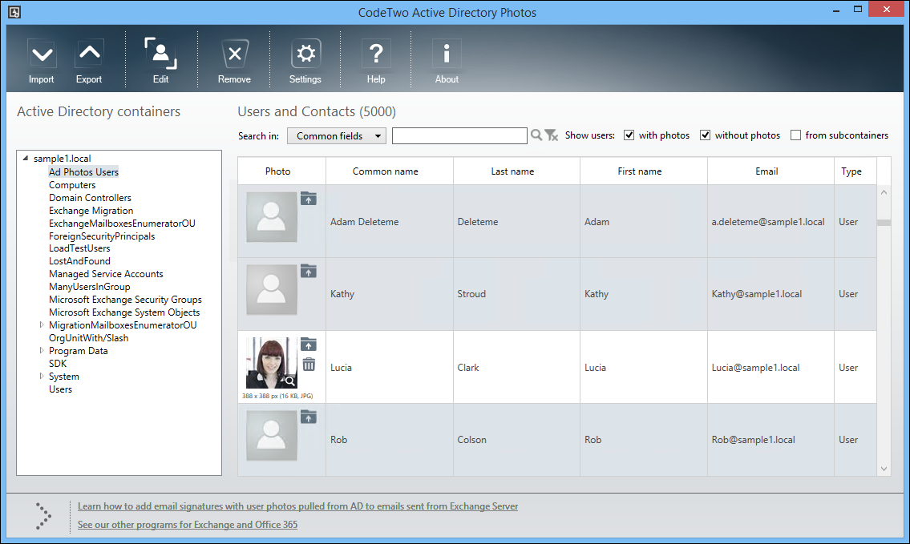Click the Type column header
910x544 pixels.
click(x=855, y=171)
